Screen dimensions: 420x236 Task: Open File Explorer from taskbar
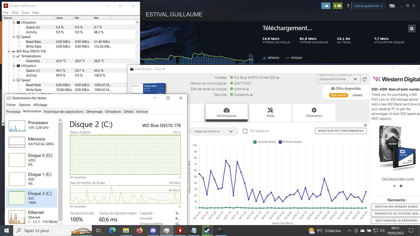point(126,230)
